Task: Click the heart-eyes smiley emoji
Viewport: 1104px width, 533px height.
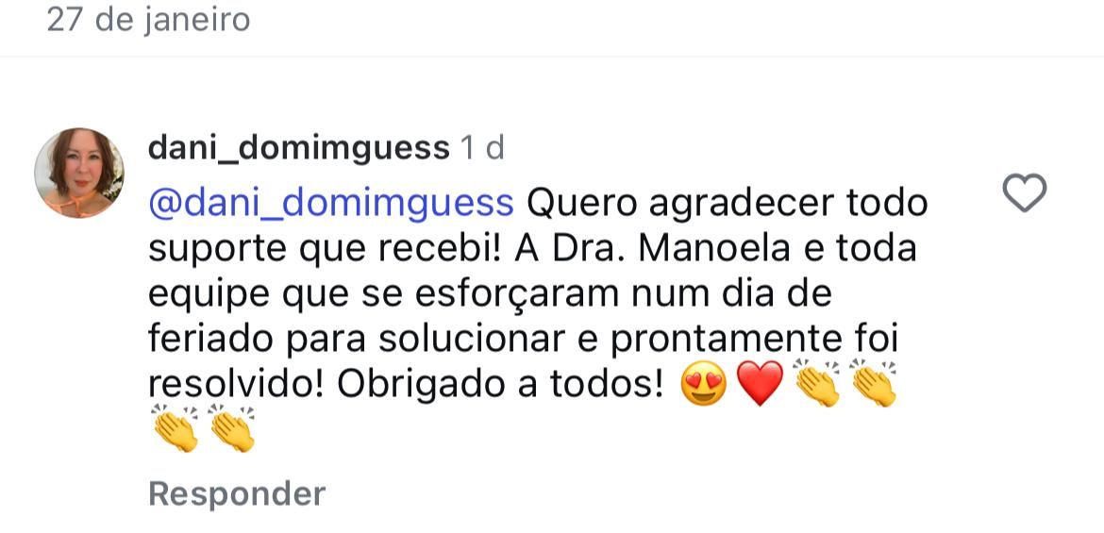Action: click(703, 385)
